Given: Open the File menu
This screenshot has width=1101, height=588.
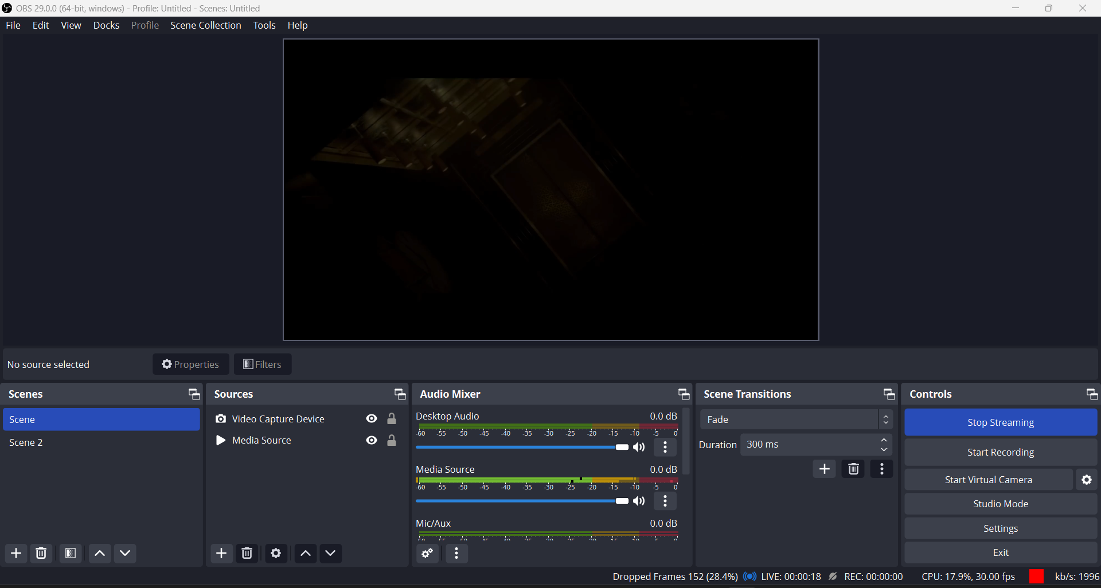Looking at the screenshot, I should (x=13, y=25).
